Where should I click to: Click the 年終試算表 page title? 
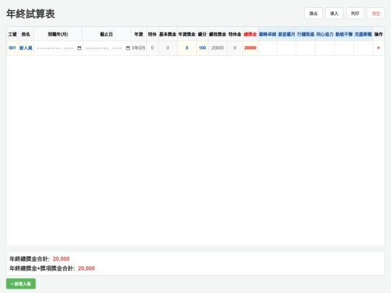[30, 14]
